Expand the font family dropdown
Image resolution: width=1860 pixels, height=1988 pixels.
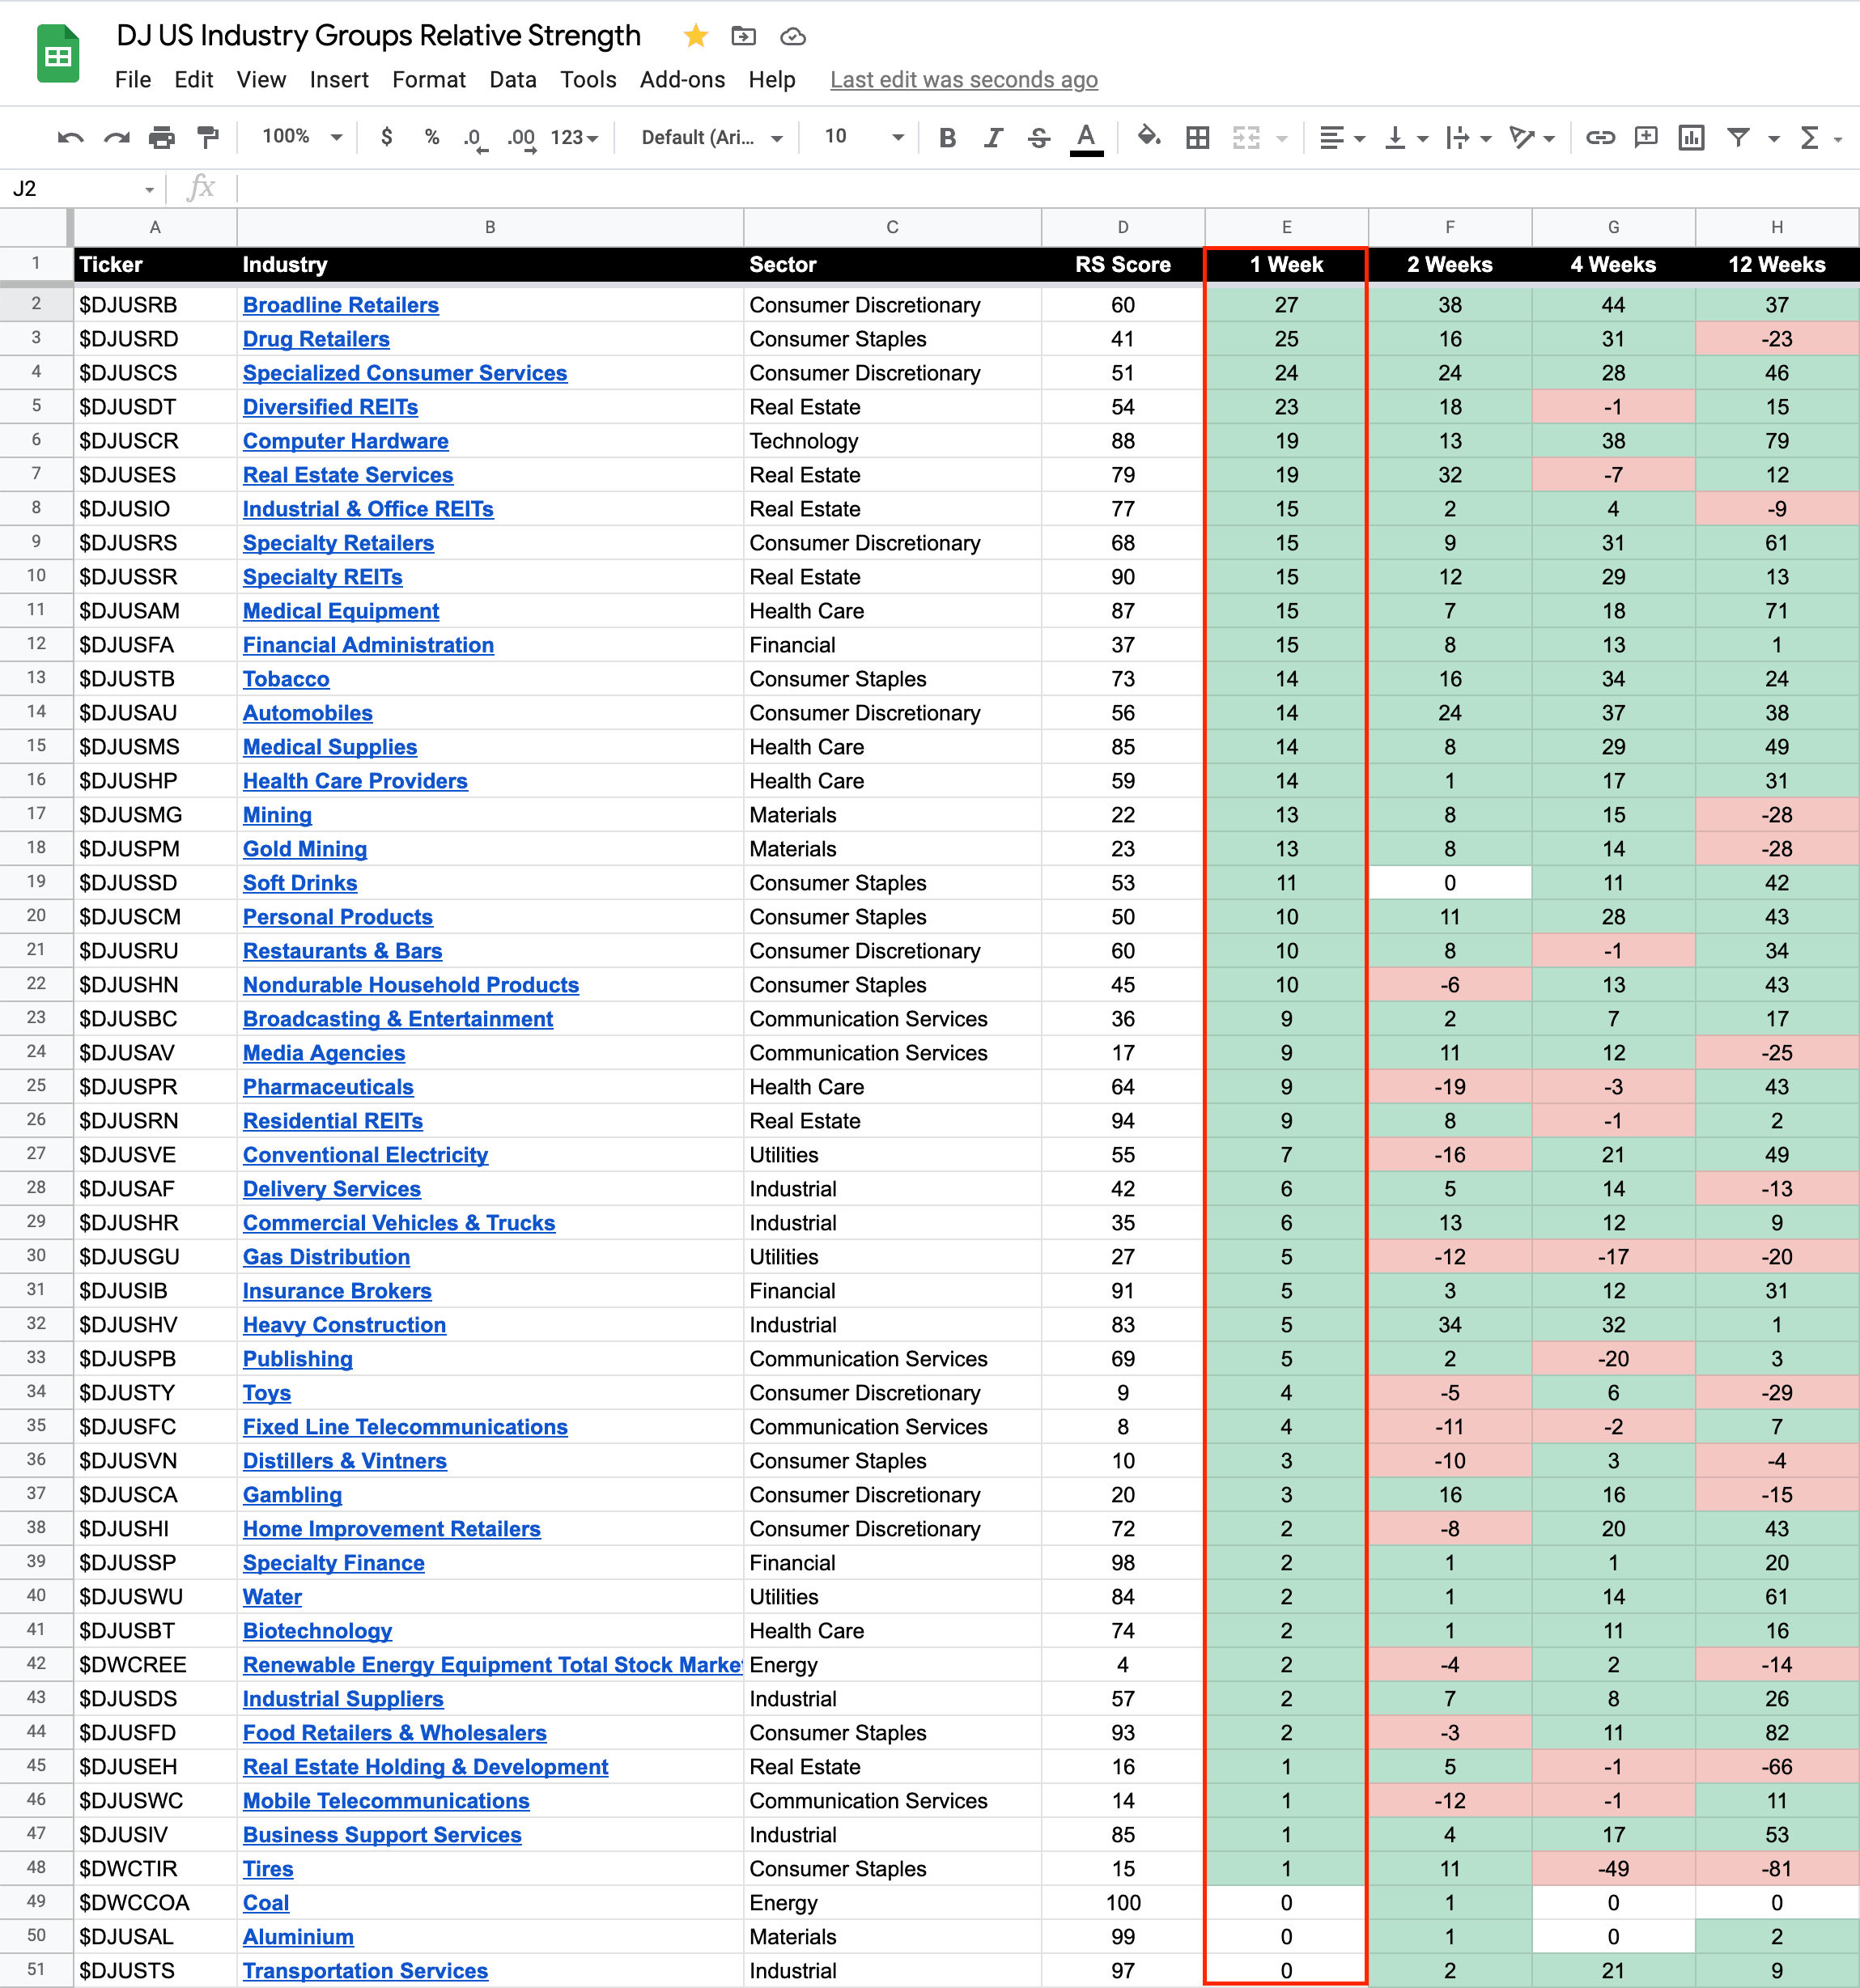(x=711, y=138)
